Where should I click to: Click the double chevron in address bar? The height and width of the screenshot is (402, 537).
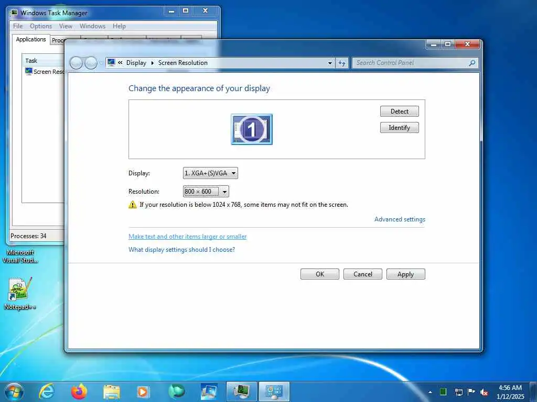[x=120, y=63]
